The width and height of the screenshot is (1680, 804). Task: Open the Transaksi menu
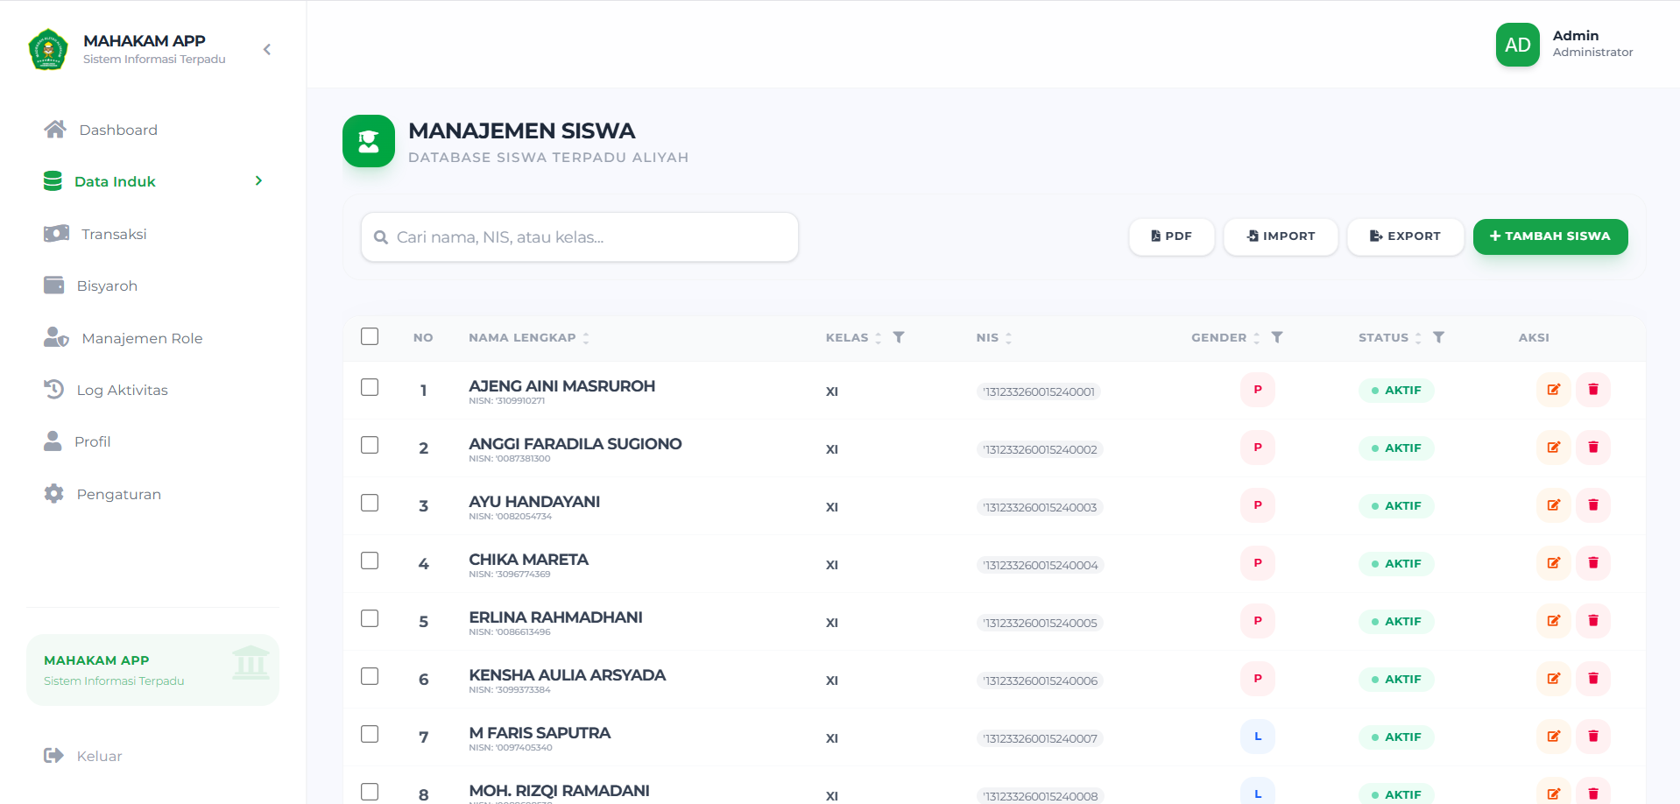click(x=114, y=234)
